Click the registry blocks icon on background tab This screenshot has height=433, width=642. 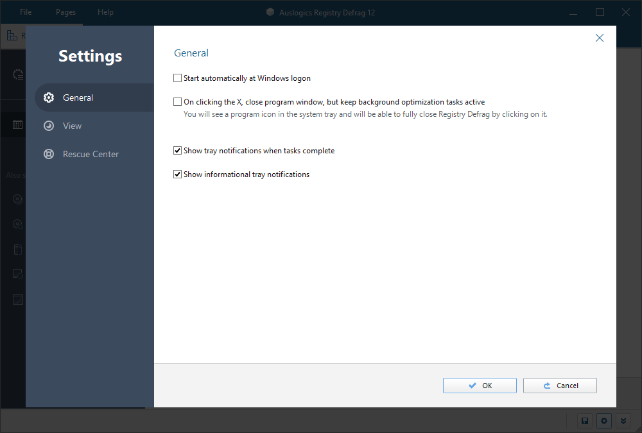click(x=12, y=36)
